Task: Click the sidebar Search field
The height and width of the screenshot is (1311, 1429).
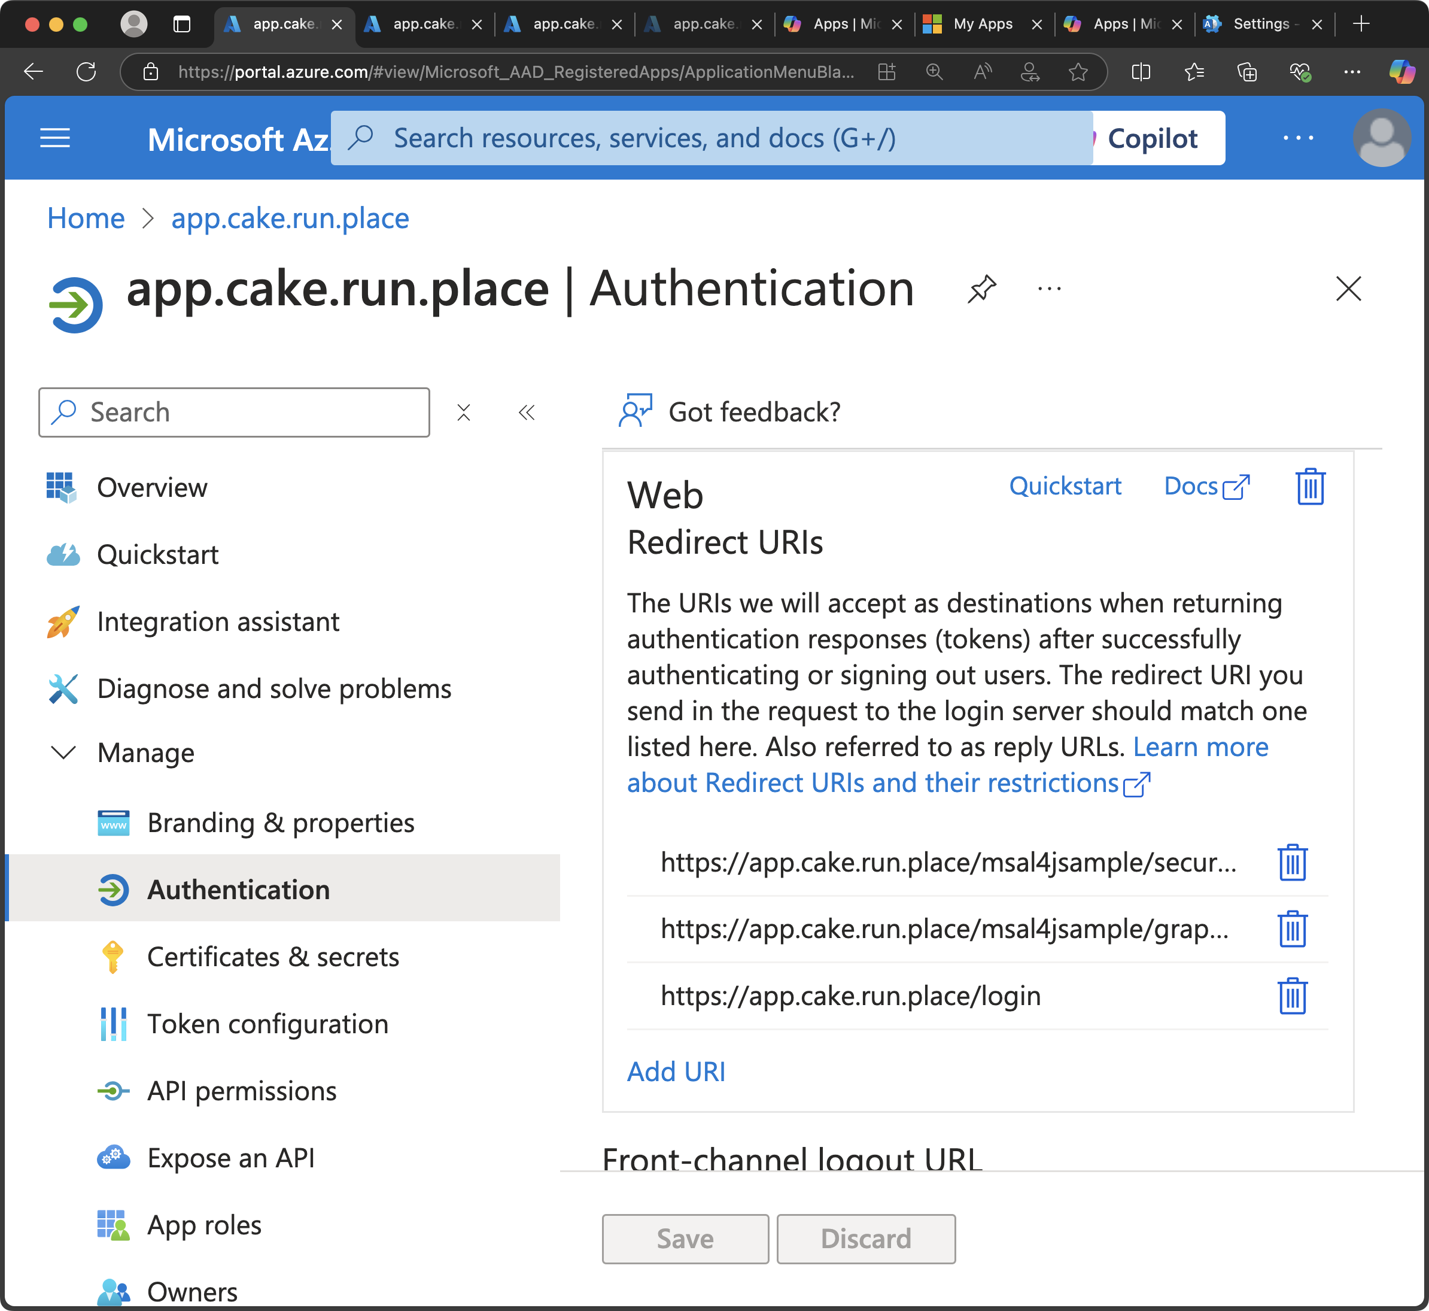Action: (234, 412)
